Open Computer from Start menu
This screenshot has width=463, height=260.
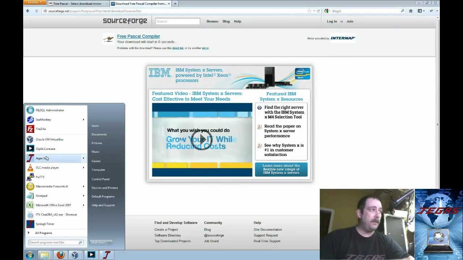point(98,170)
